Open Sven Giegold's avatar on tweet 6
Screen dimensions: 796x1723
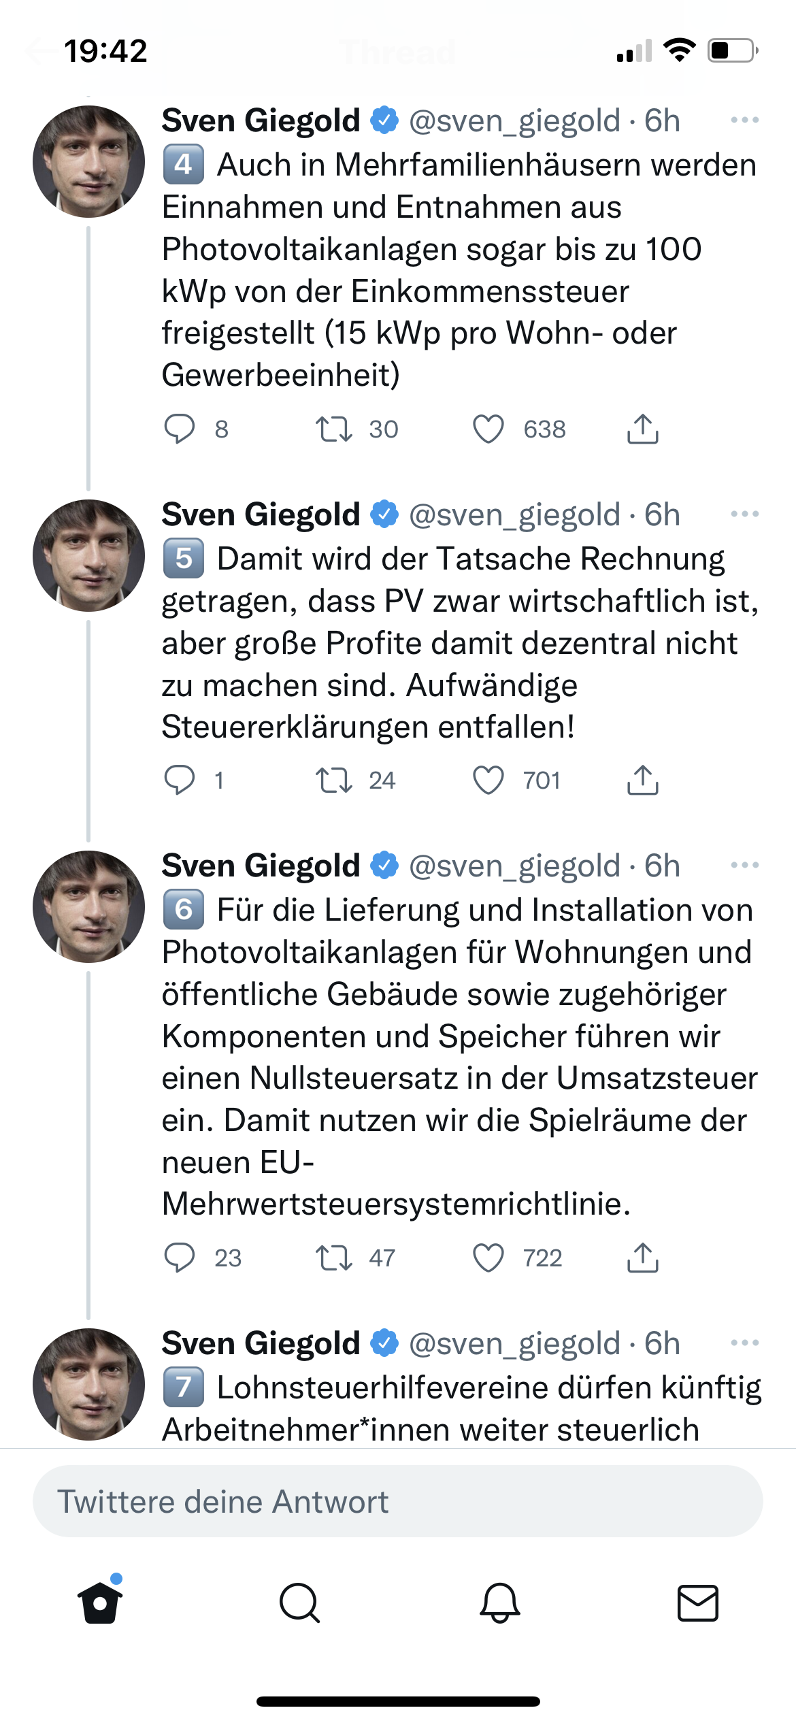point(88,907)
